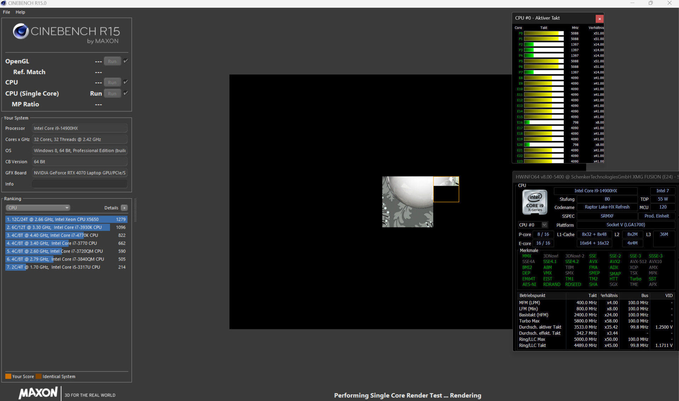Select the Intel Xeon X5650 ranking entry
The width and height of the screenshot is (679, 401).
pos(66,219)
